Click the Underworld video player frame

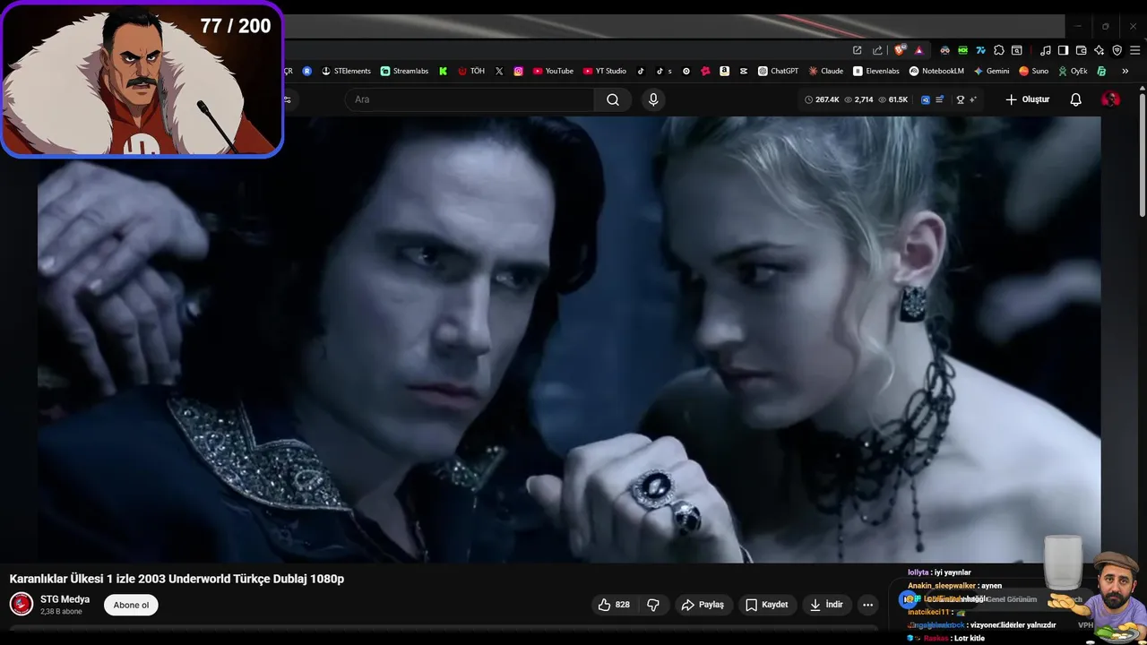tap(569, 340)
